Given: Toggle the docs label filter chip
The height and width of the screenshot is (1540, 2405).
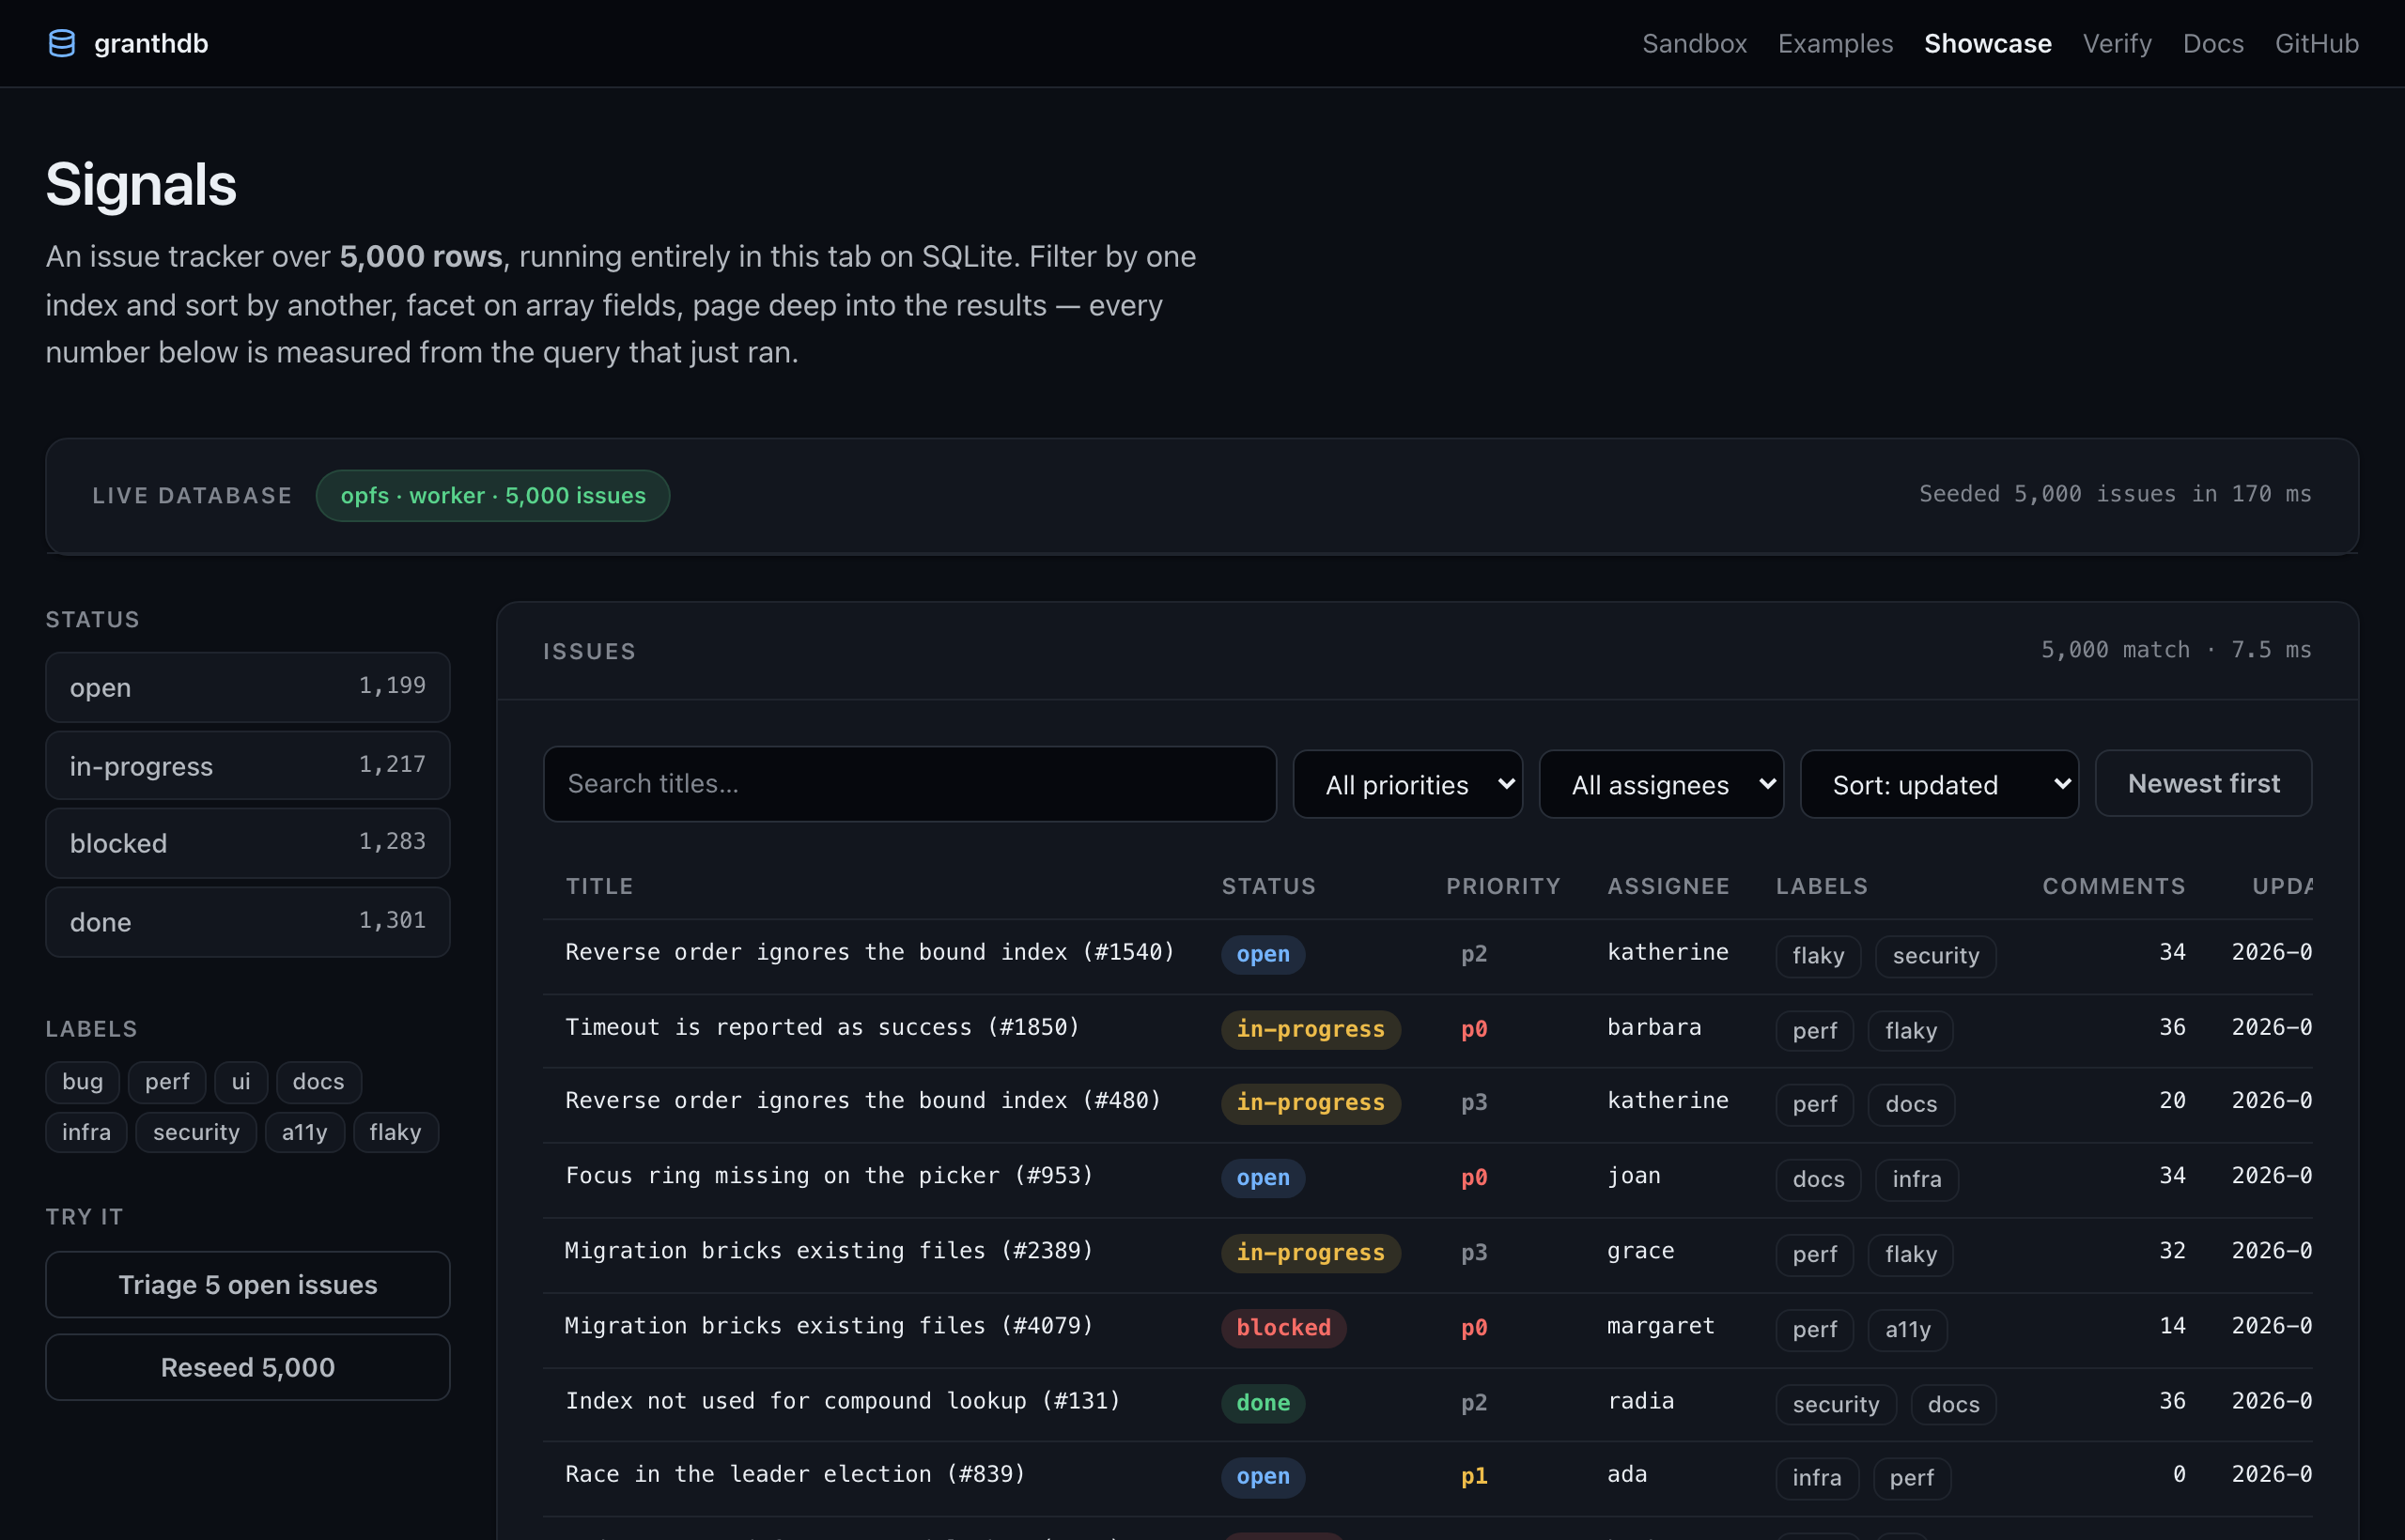Looking at the screenshot, I should [318, 1081].
